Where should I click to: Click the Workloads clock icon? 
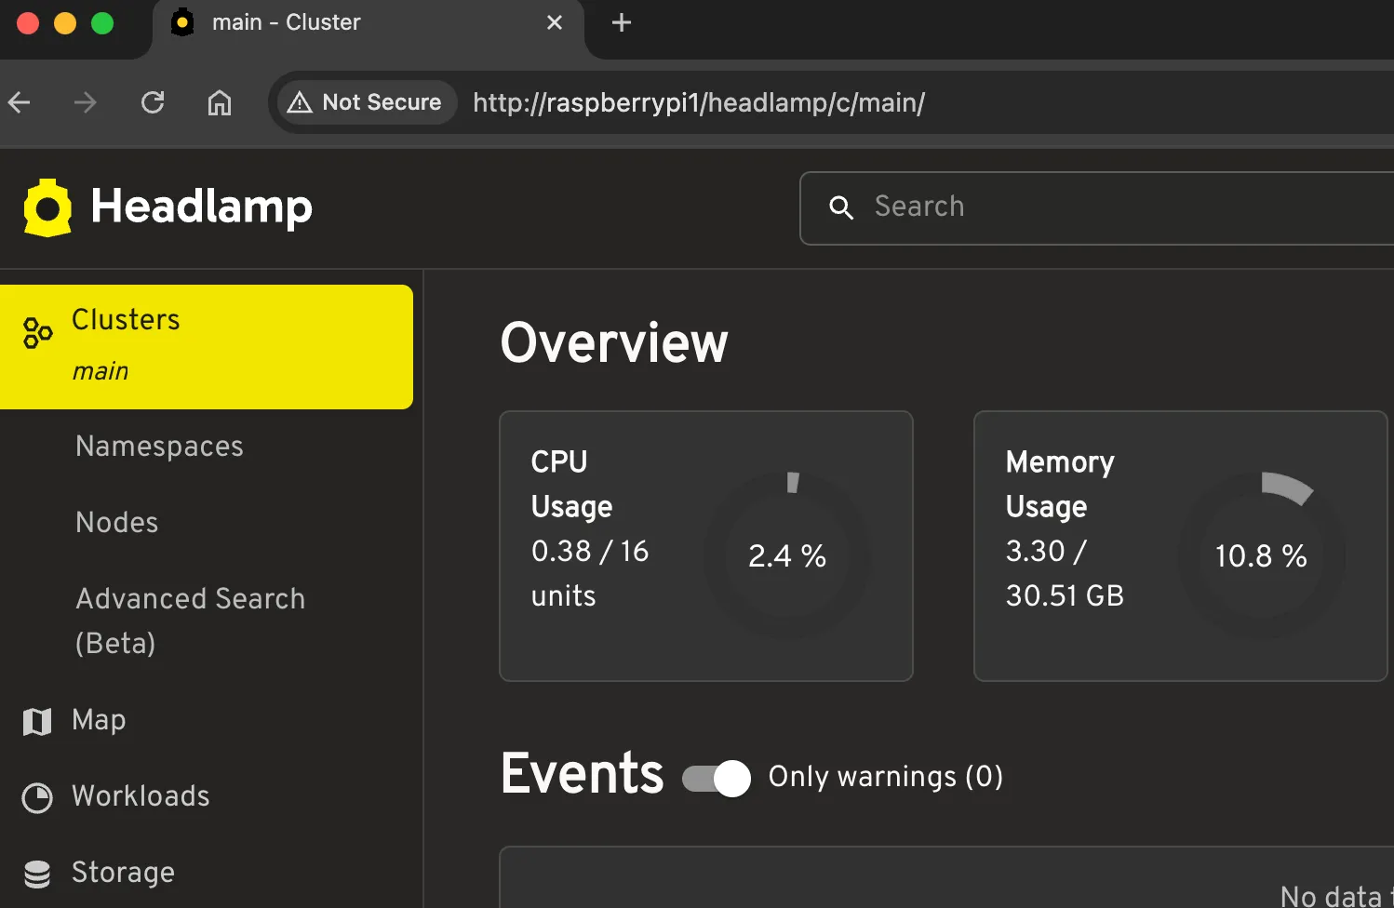(36, 796)
